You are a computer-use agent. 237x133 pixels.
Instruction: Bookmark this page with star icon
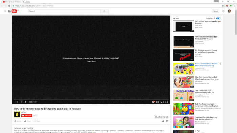(x=223, y=6)
